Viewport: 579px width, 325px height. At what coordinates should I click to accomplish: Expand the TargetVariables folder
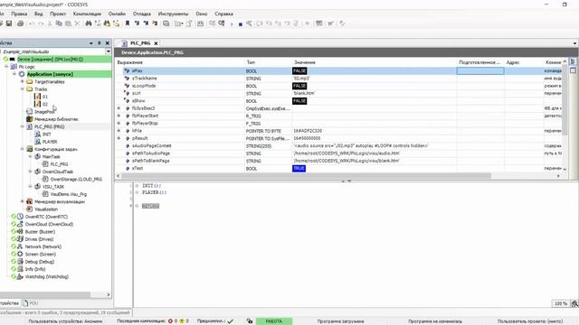(22, 82)
